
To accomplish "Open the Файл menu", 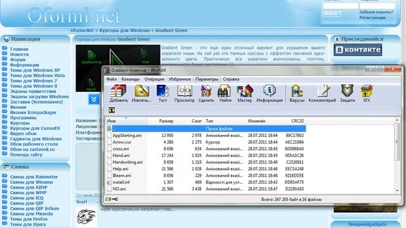I will tap(112, 79).
